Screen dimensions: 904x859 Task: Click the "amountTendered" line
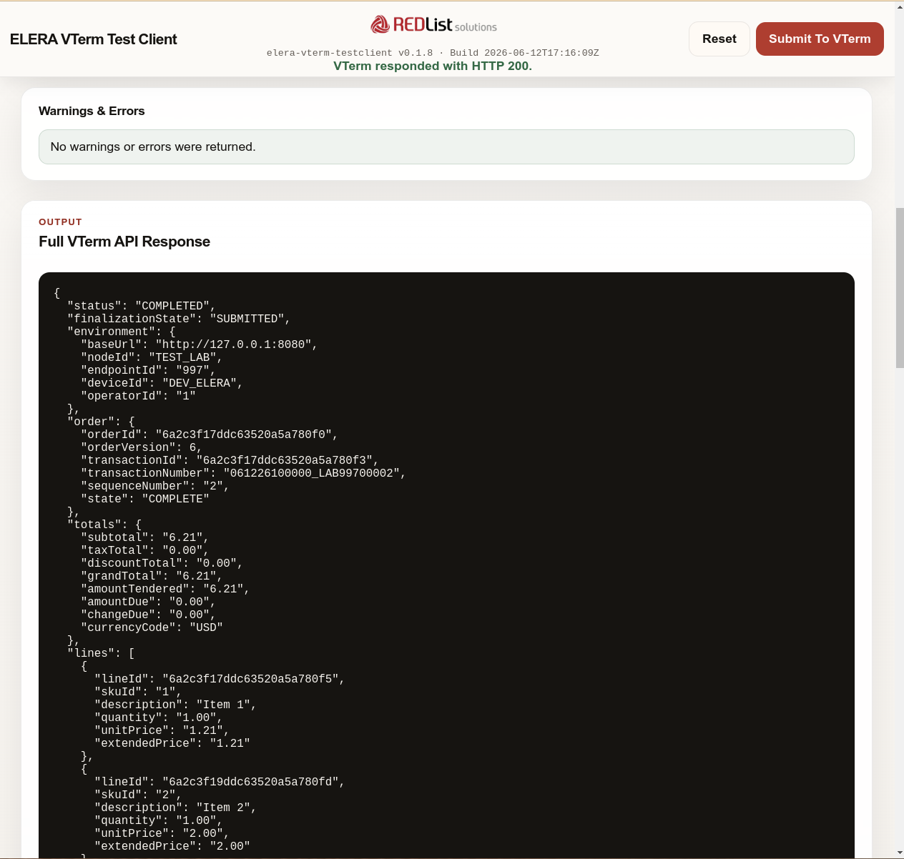click(x=165, y=589)
